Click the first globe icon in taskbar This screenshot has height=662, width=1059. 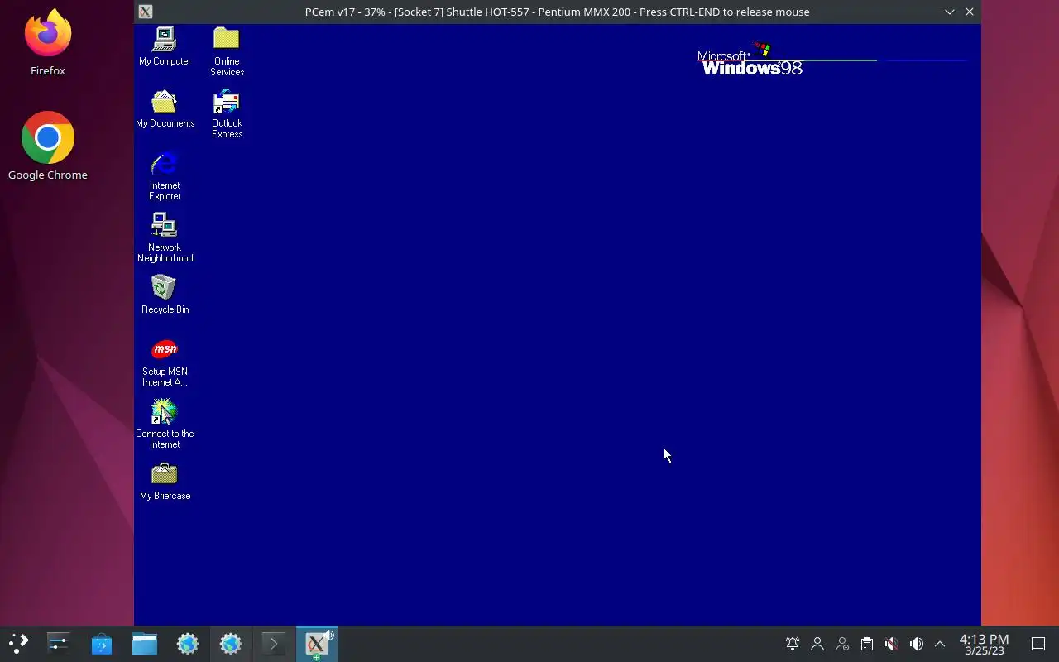click(188, 644)
